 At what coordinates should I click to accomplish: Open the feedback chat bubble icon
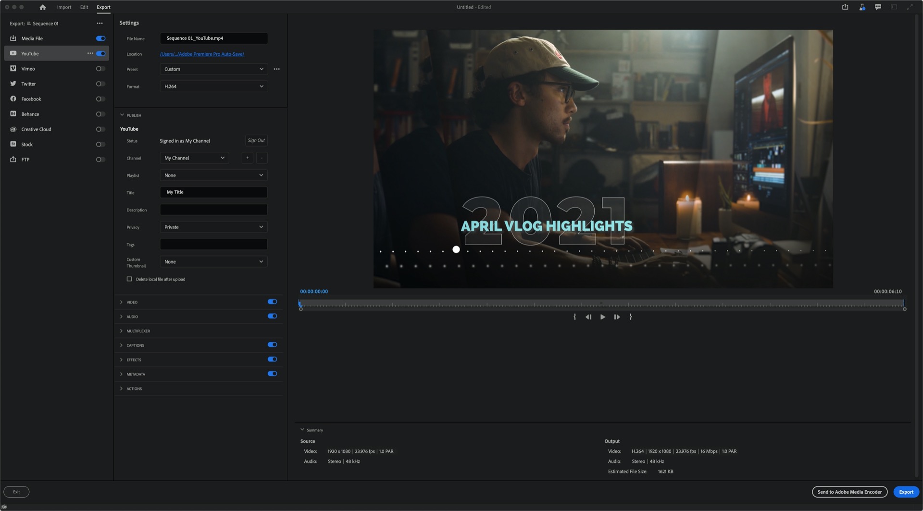pos(877,7)
